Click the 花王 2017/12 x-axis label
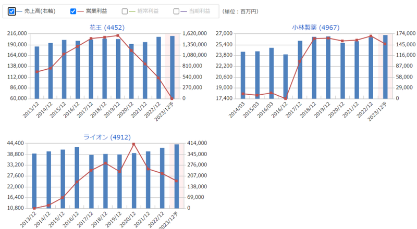Viewport: 417px width, 229px height. [85, 110]
